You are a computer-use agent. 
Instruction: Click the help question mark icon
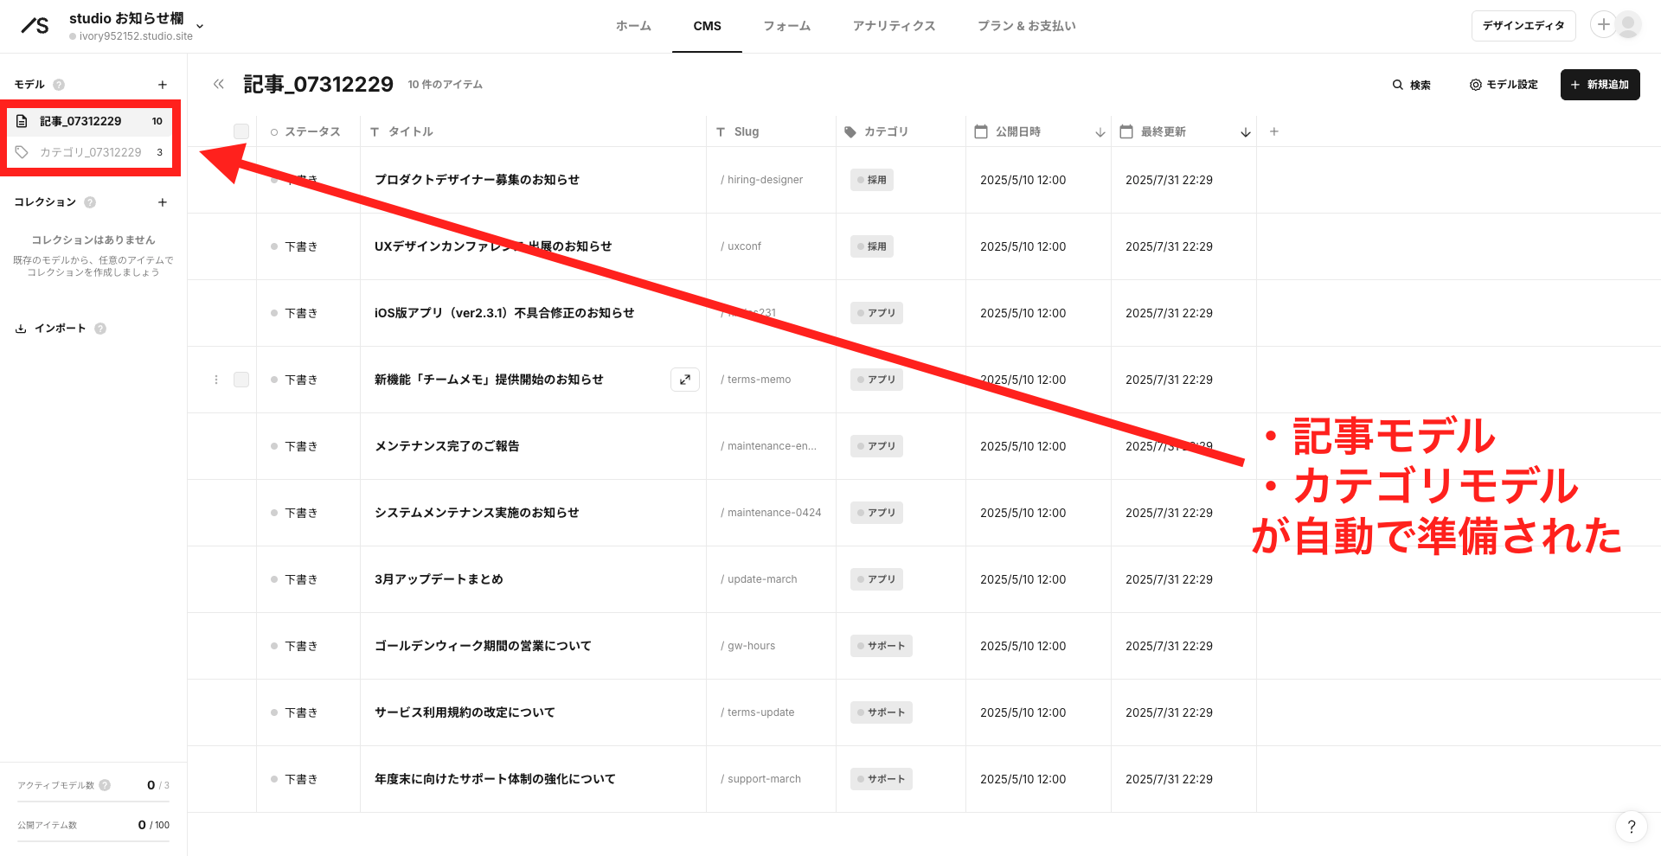coord(1632,827)
